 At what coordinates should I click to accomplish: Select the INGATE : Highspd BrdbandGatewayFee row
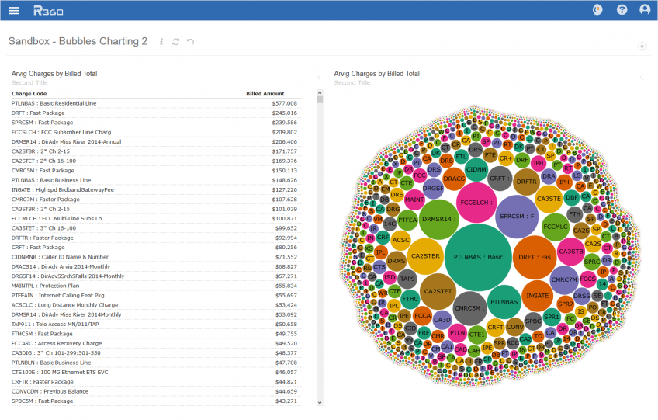point(154,190)
